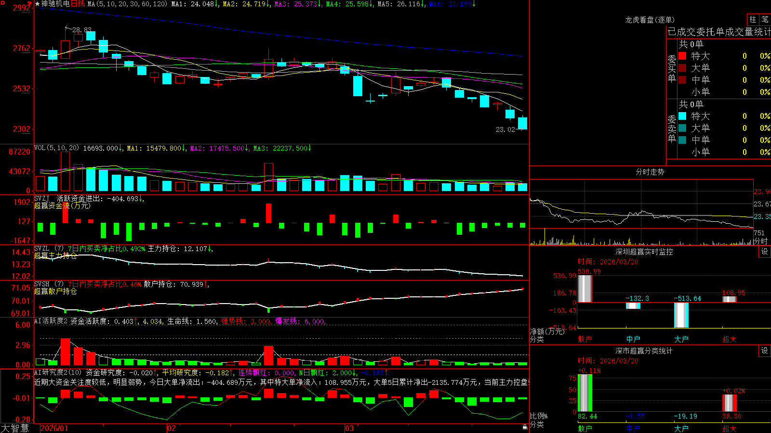Click the 中户 -132.3 bar in the 实时监控 panel
The height and width of the screenshot is (433, 771).
633,306
